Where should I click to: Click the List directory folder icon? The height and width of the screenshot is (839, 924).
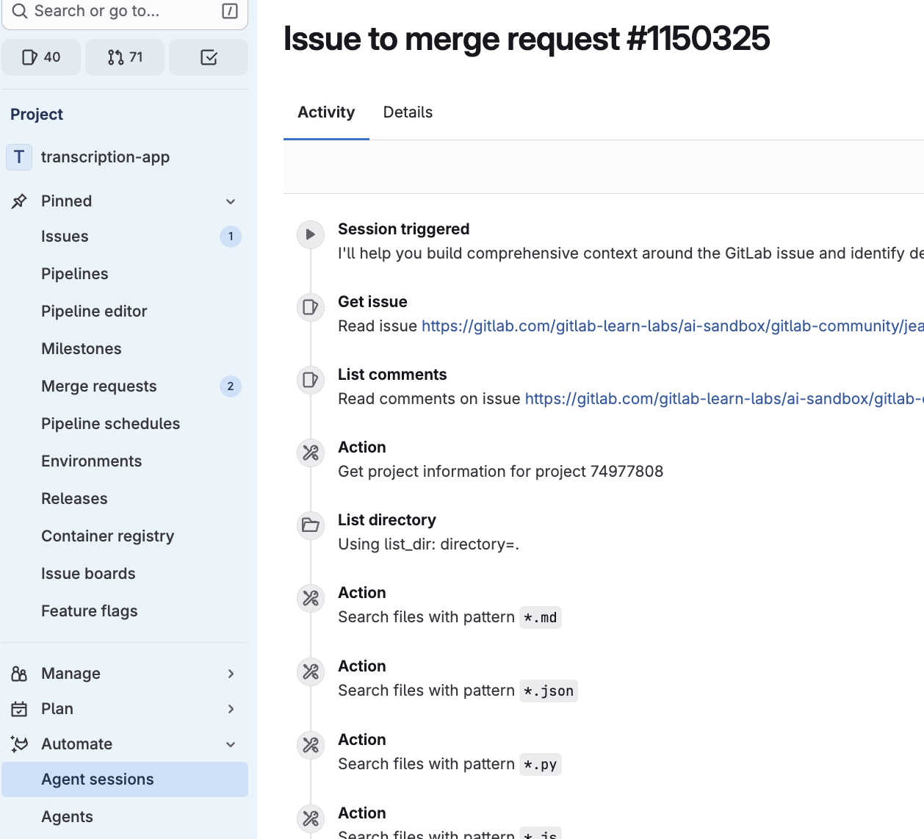311,525
